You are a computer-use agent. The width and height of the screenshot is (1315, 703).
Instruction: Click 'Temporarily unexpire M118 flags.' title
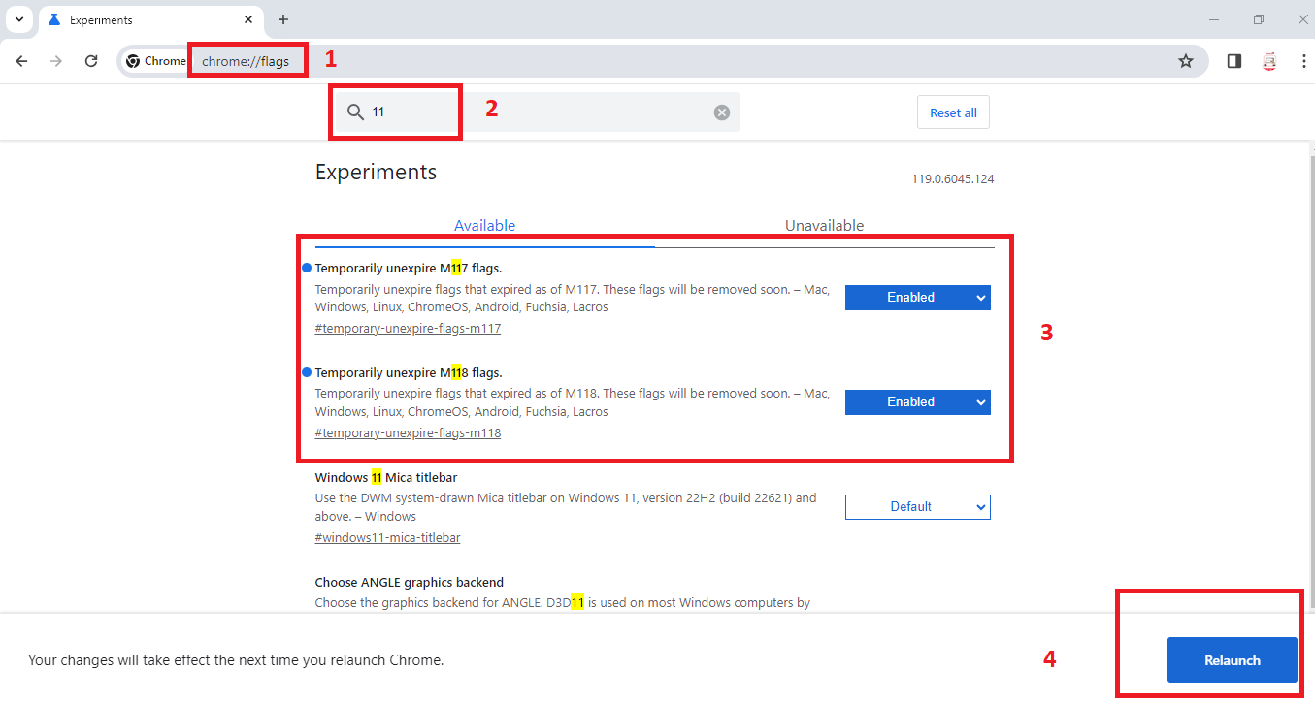click(409, 373)
